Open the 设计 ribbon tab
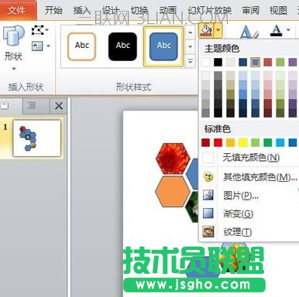Viewport: 299px width, 297px height. (x=111, y=10)
